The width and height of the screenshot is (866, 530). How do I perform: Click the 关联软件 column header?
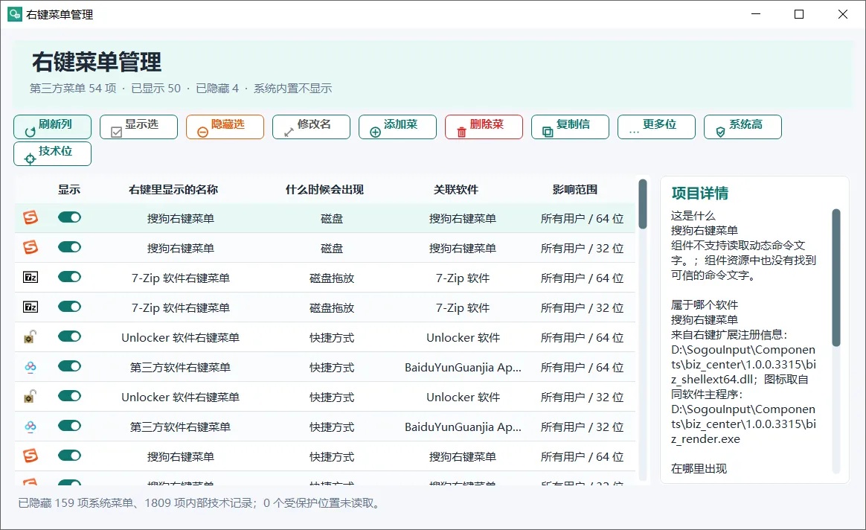point(455,190)
